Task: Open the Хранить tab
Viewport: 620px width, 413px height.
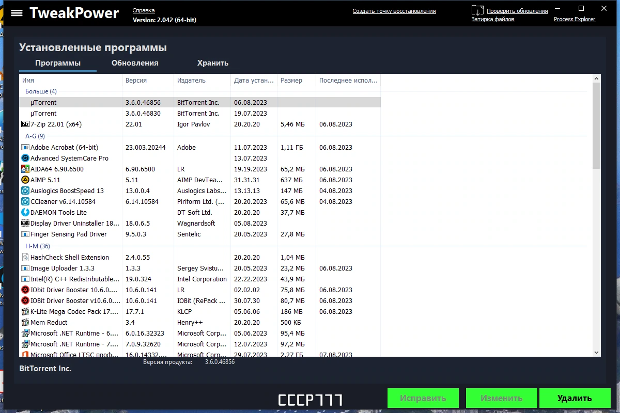Action: (213, 63)
